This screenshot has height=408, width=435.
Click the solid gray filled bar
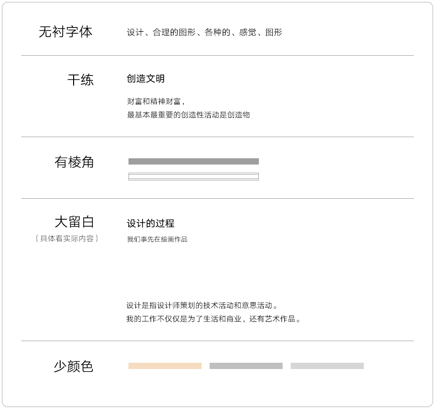click(193, 162)
